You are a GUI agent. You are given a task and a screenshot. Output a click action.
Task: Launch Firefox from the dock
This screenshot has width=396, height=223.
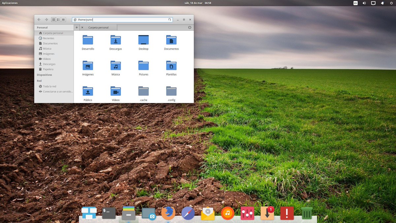pyautogui.click(x=168, y=213)
